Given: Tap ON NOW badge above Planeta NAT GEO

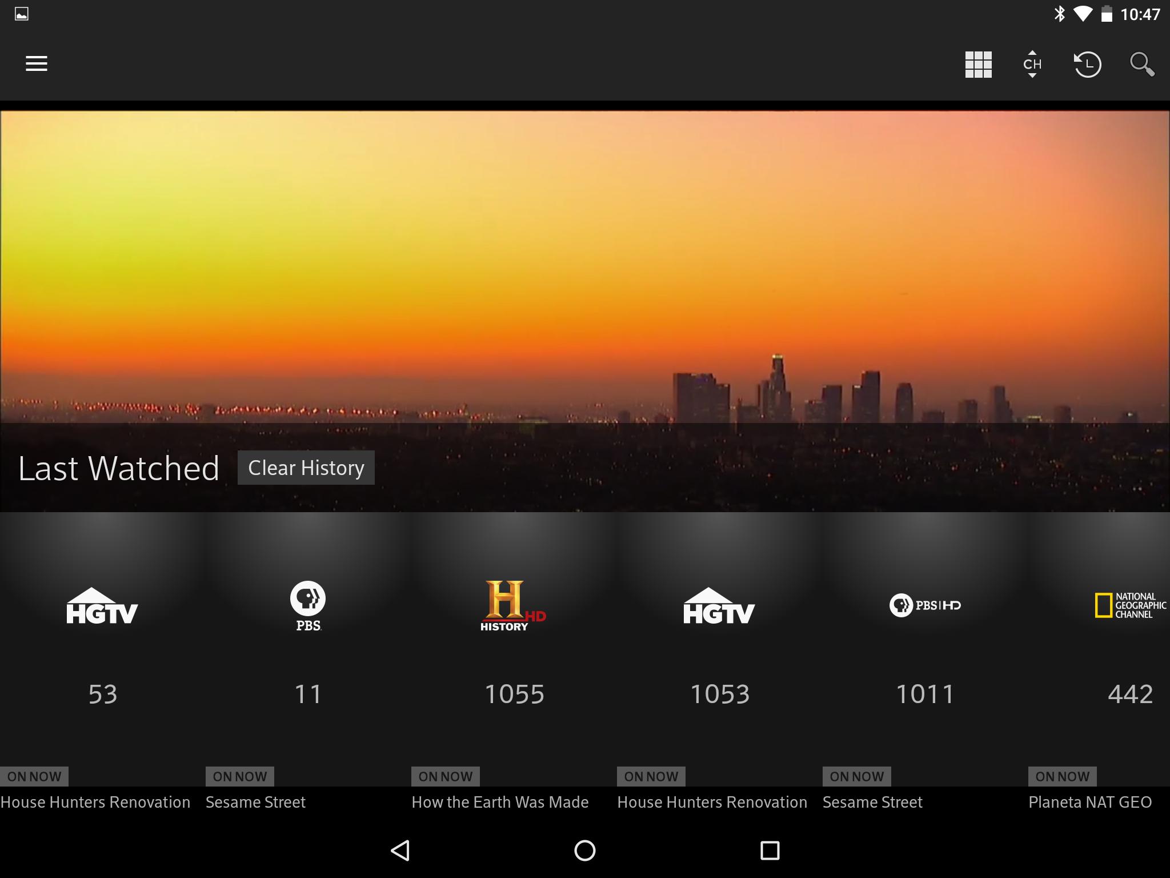Looking at the screenshot, I should [1063, 776].
